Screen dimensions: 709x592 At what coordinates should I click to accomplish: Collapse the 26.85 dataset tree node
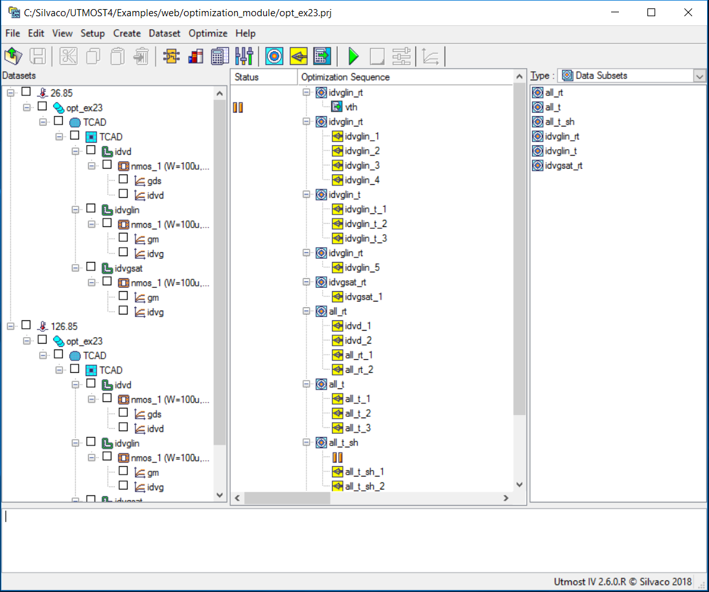(10, 93)
